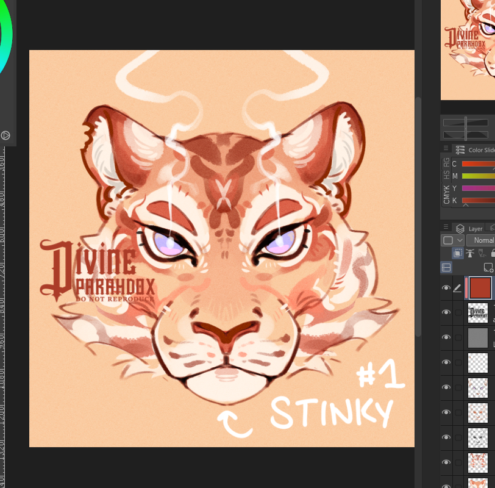
Task: Tick the checkbox beside gray layer
Action: pyautogui.click(x=458, y=337)
